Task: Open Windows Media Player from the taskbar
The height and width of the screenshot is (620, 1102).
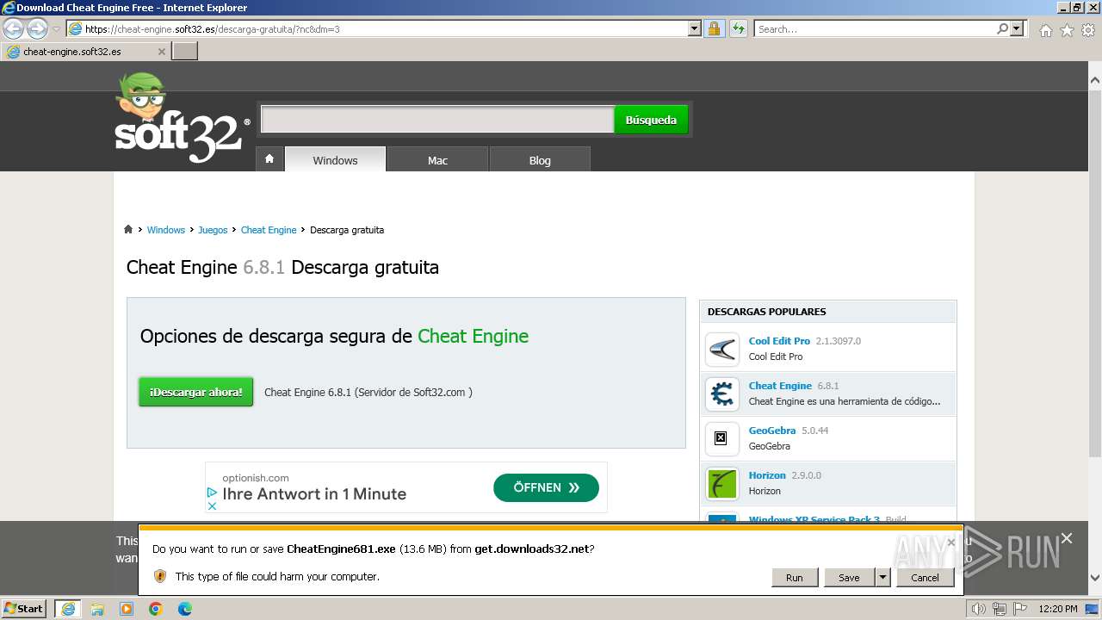Action: tap(127, 609)
